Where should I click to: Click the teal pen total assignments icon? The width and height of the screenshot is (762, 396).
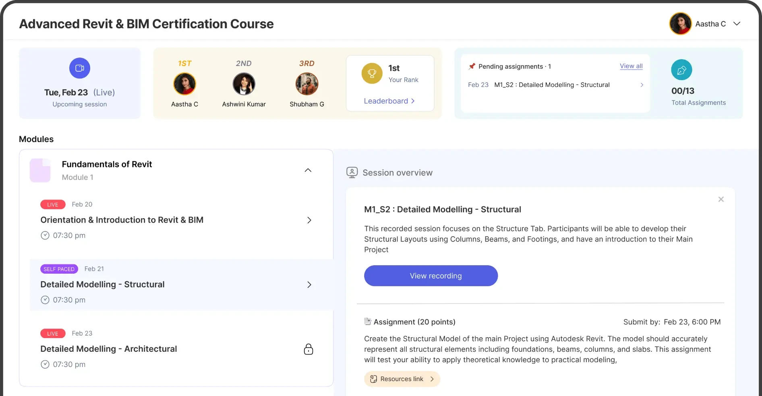(x=681, y=70)
